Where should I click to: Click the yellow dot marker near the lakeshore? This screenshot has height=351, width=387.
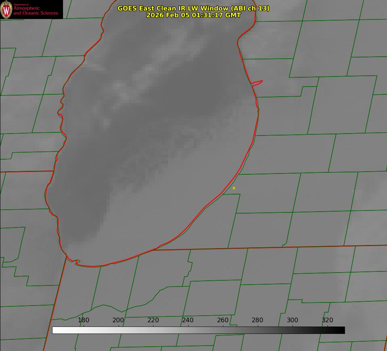click(x=234, y=188)
